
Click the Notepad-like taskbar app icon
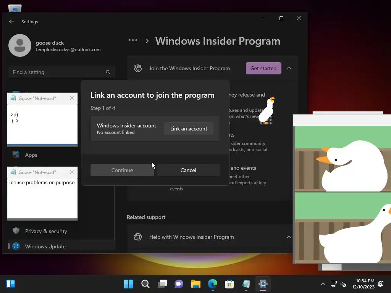click(x=246, y=284)
